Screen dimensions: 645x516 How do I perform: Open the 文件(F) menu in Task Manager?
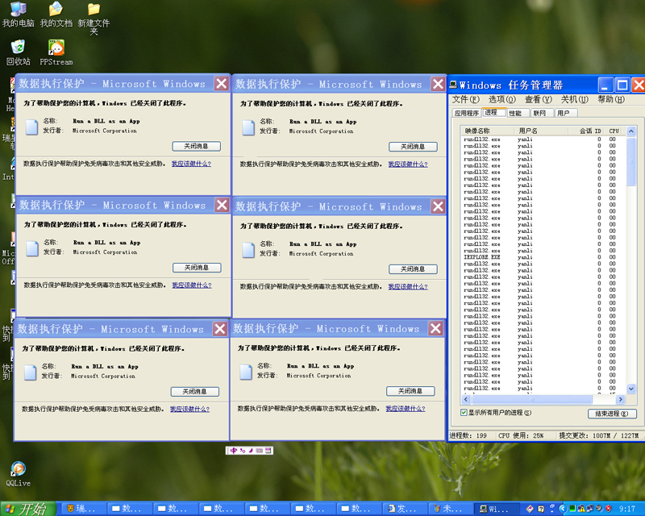(465, 99)
